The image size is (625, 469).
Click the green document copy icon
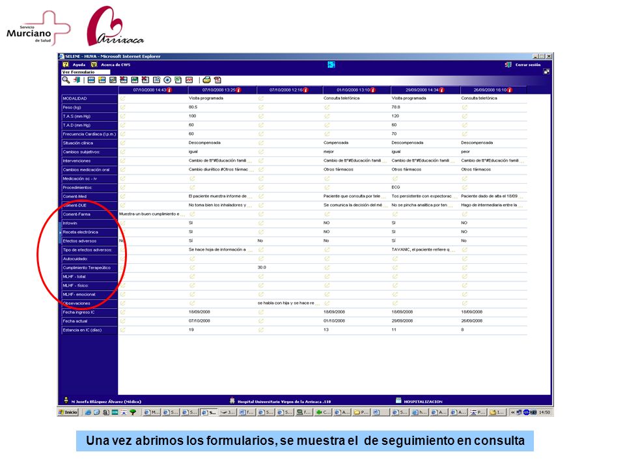tap(178, 80)
